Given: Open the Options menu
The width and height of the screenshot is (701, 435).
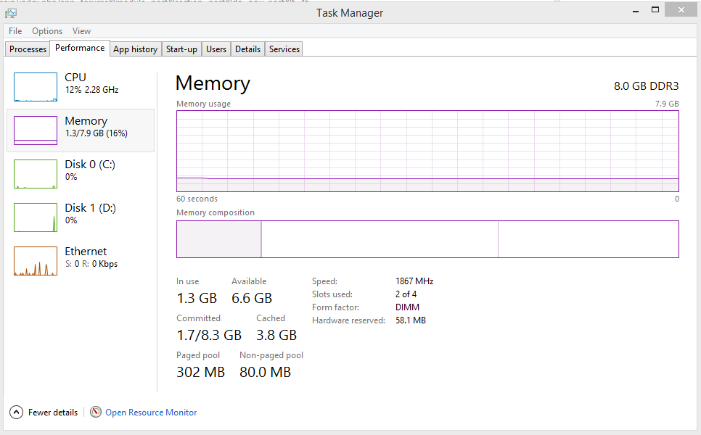Looking at the screenshot, I should point(47,31).
